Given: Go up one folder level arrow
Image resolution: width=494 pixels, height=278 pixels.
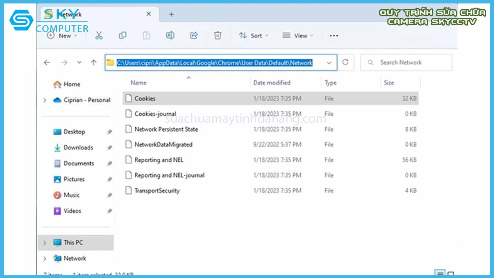Looking at the screenshot, I should tap(93, 63).
